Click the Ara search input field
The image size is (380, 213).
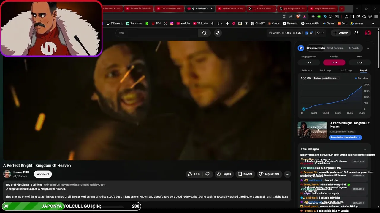coord(157,33)
